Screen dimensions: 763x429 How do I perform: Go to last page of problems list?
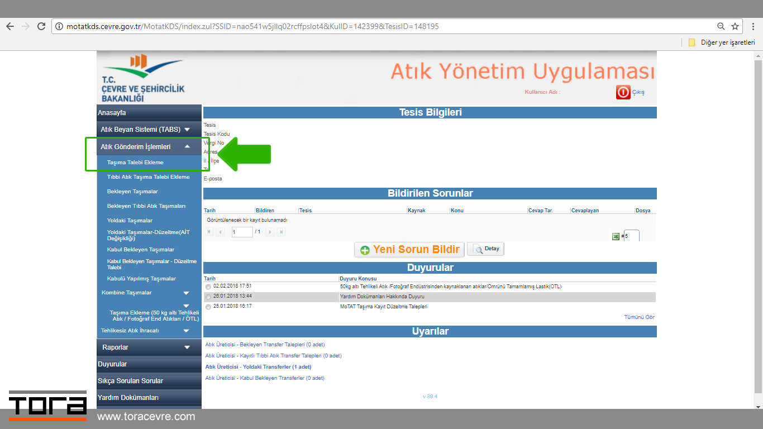[281, 232]
